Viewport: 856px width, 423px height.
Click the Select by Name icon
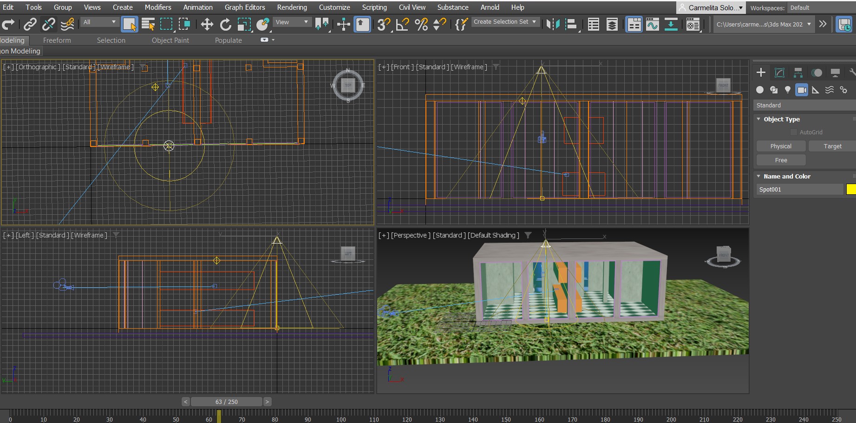coord(148,24)
